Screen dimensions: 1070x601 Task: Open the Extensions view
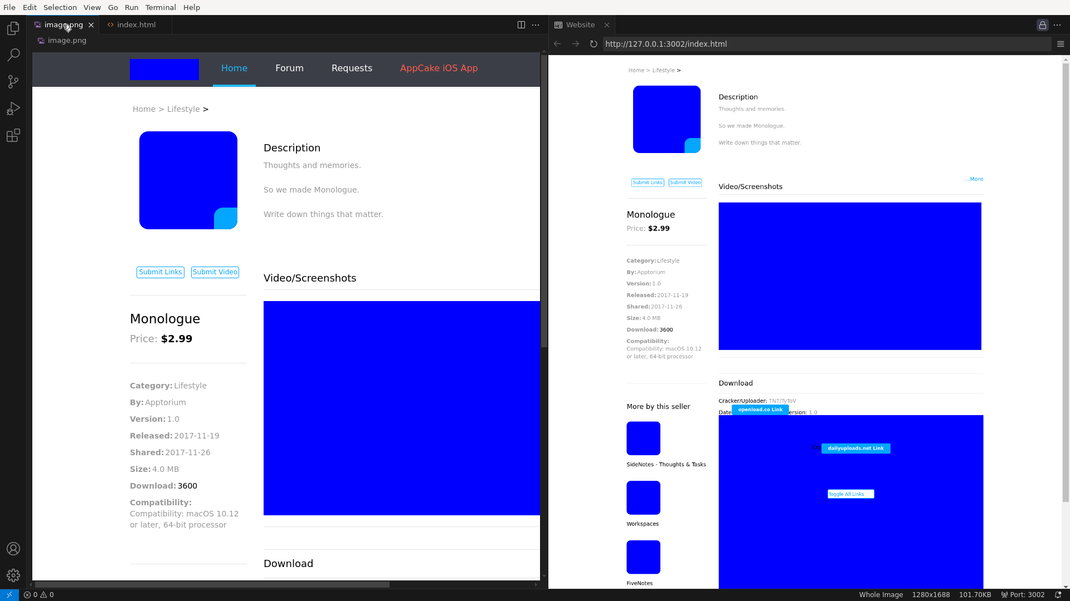tap(13, 135)
